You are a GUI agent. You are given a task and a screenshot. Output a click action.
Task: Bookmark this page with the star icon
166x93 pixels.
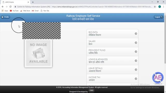click(x=155, y=7)
